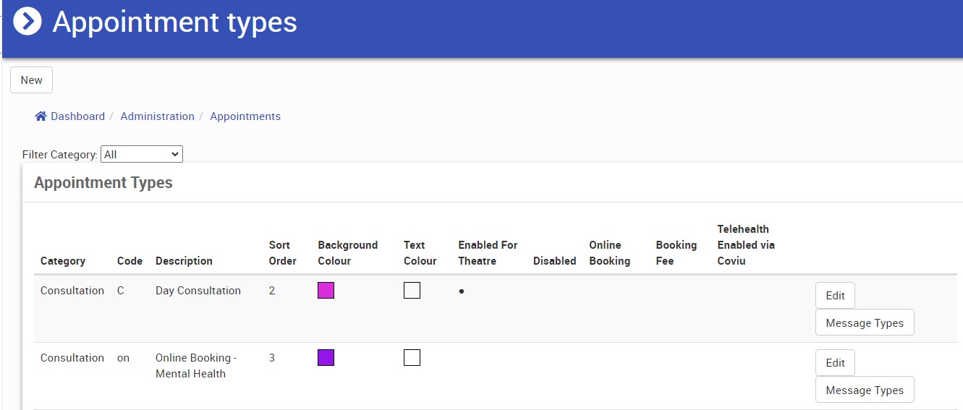Click the New button
The height and width of the screenshot is (410, 963).
[31, 80]
